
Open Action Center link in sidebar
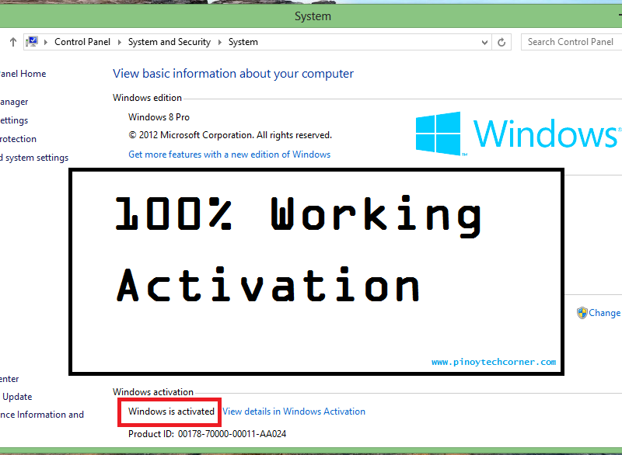click(x=9, y=379)
